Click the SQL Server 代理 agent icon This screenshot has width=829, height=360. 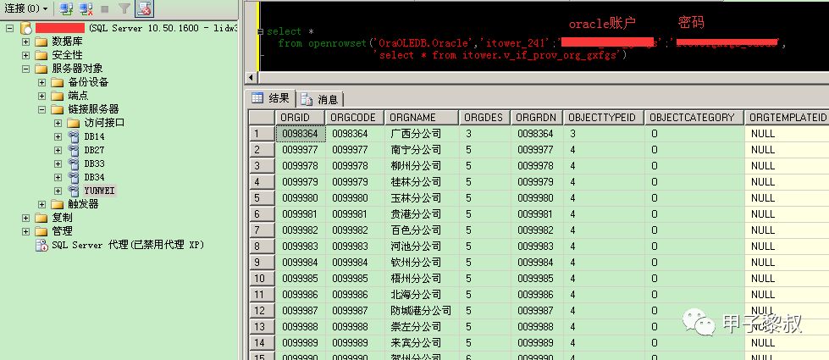(x=41, y=245)
